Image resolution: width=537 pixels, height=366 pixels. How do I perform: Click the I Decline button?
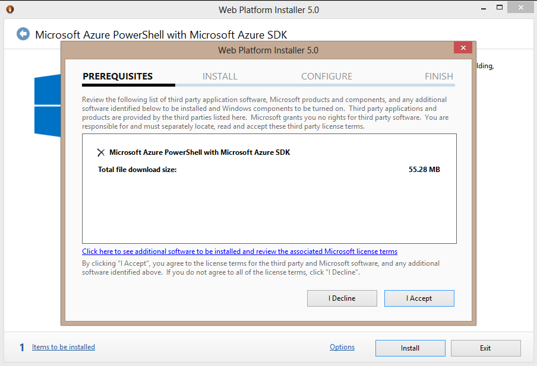(342, 298)
